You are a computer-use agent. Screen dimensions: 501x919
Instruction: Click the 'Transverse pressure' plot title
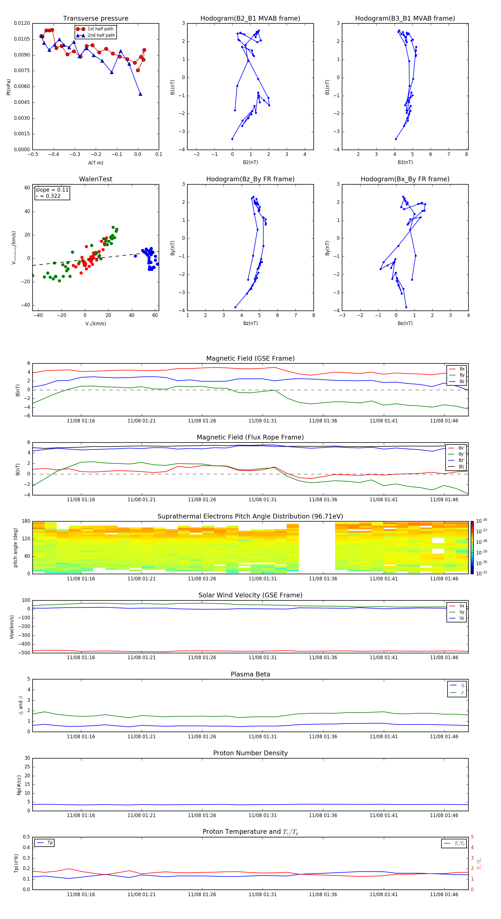tap(95, 19)
